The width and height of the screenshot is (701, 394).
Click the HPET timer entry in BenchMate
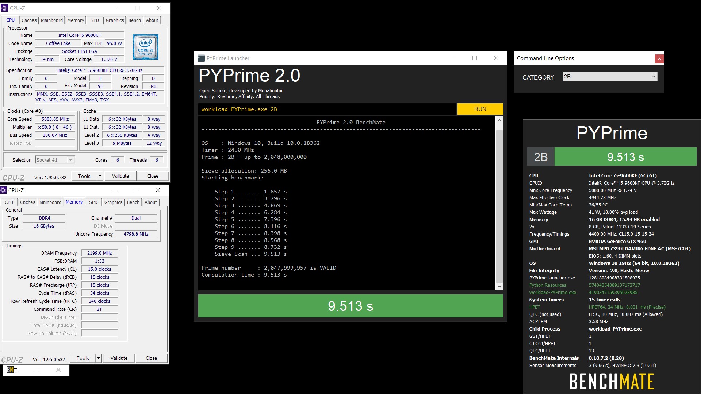pos(597,307)
